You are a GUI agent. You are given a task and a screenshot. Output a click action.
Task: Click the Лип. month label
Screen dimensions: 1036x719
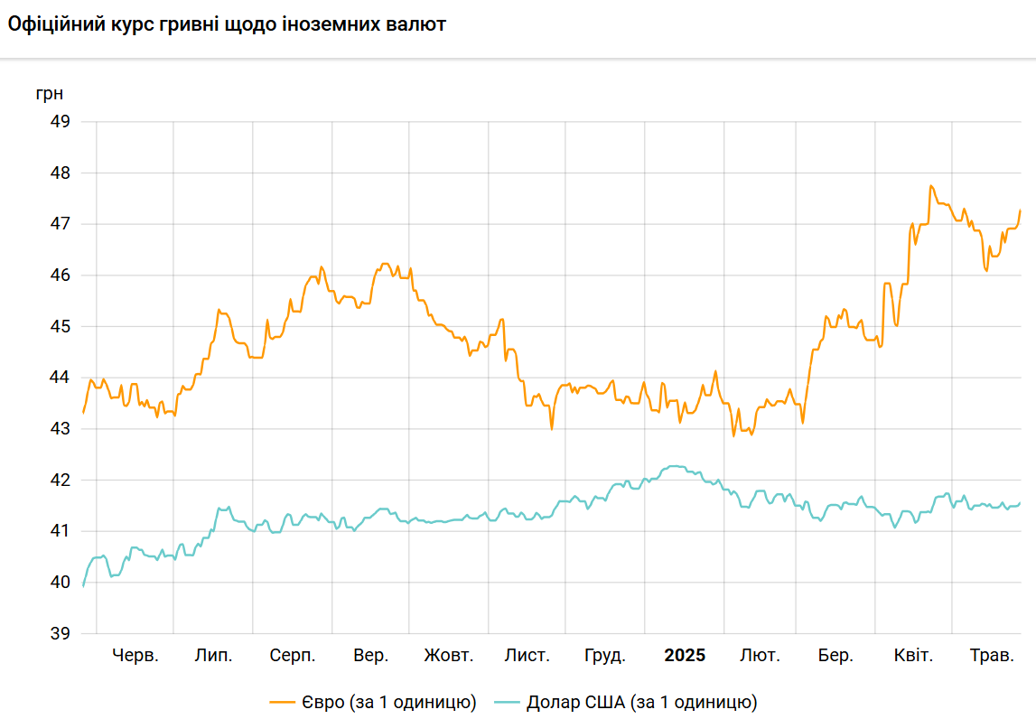[x=213, y=656]
